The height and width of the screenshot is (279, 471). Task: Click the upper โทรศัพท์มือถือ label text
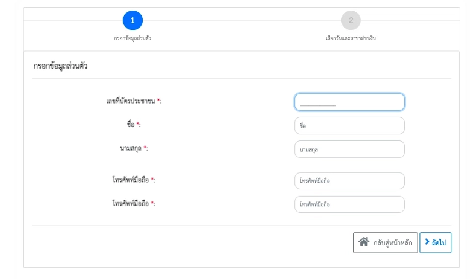[131, 180]
